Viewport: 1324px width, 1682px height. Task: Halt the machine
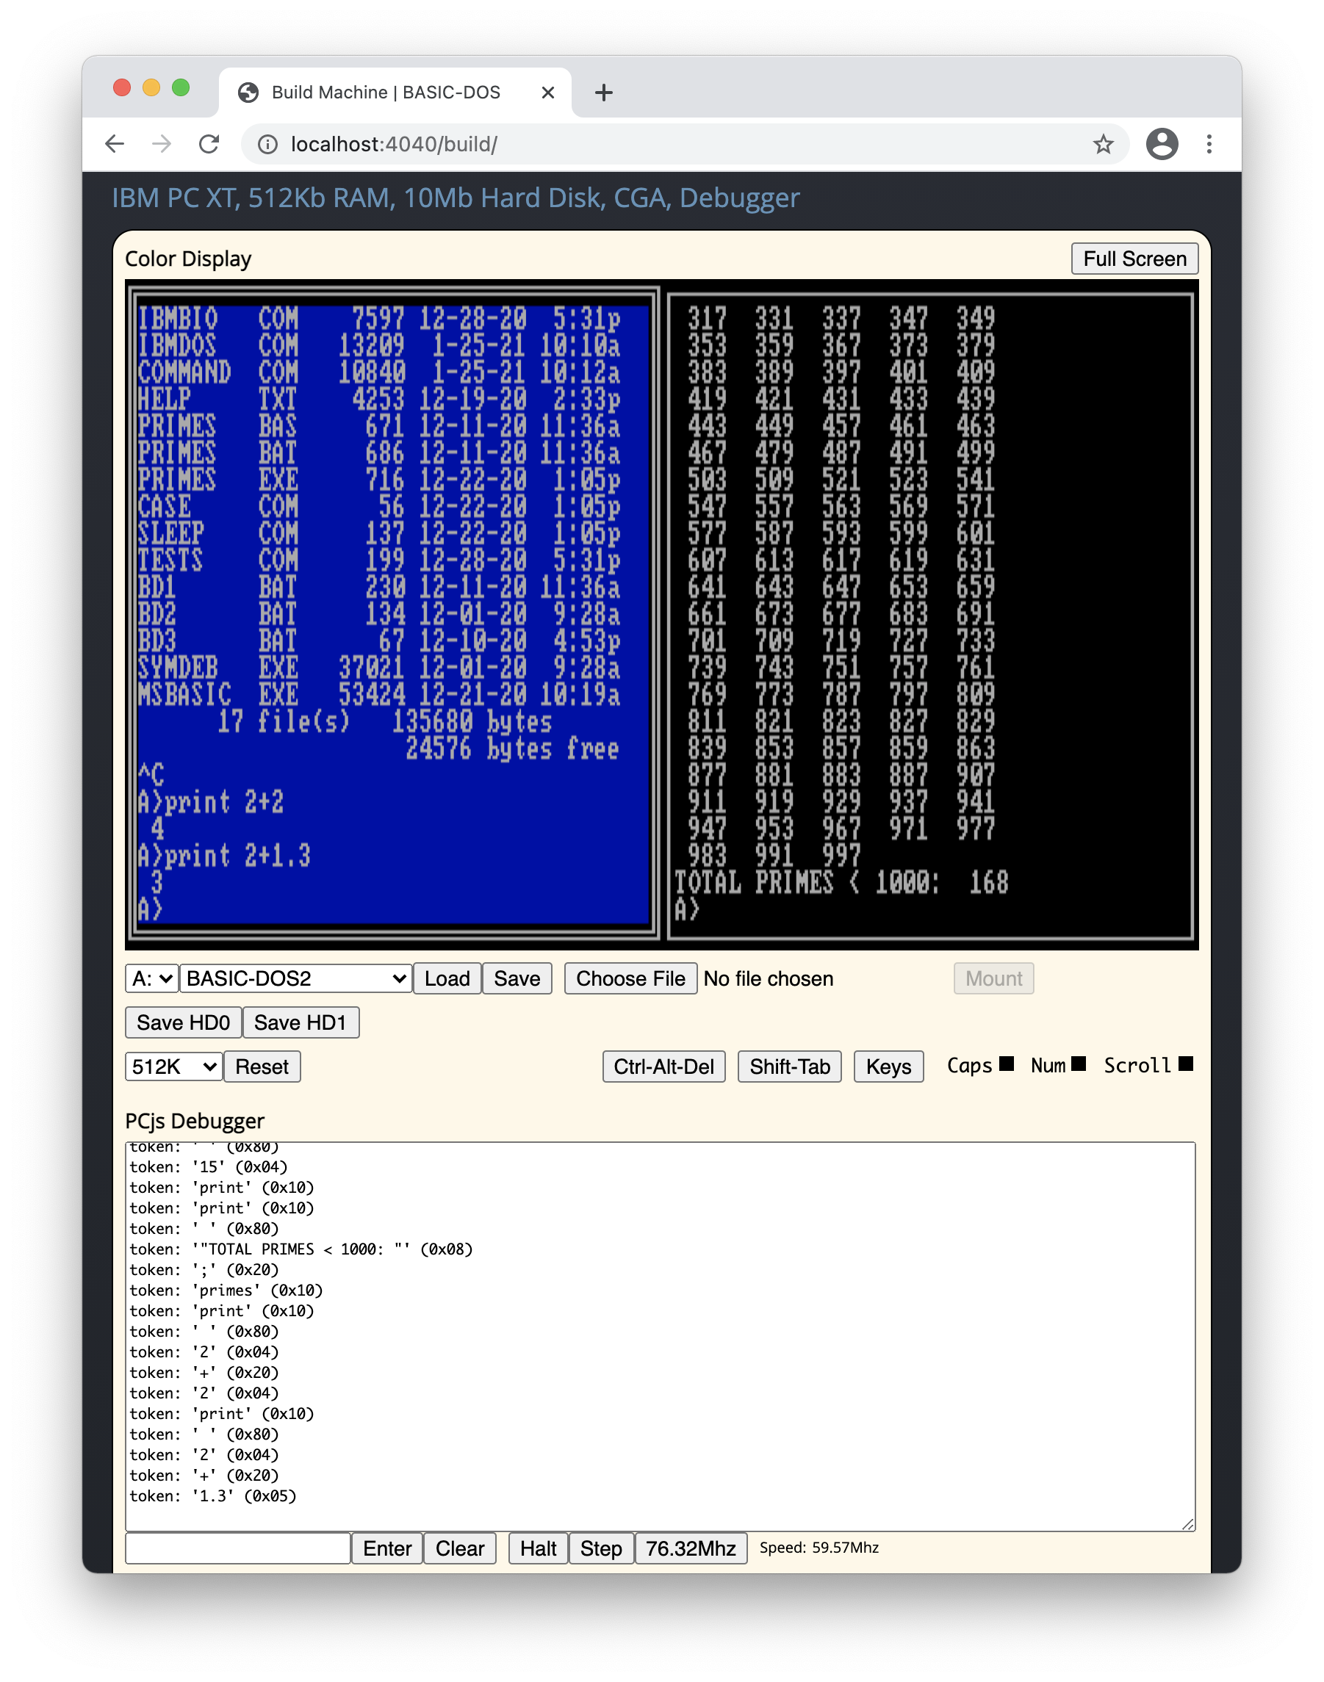(538, 1548)
